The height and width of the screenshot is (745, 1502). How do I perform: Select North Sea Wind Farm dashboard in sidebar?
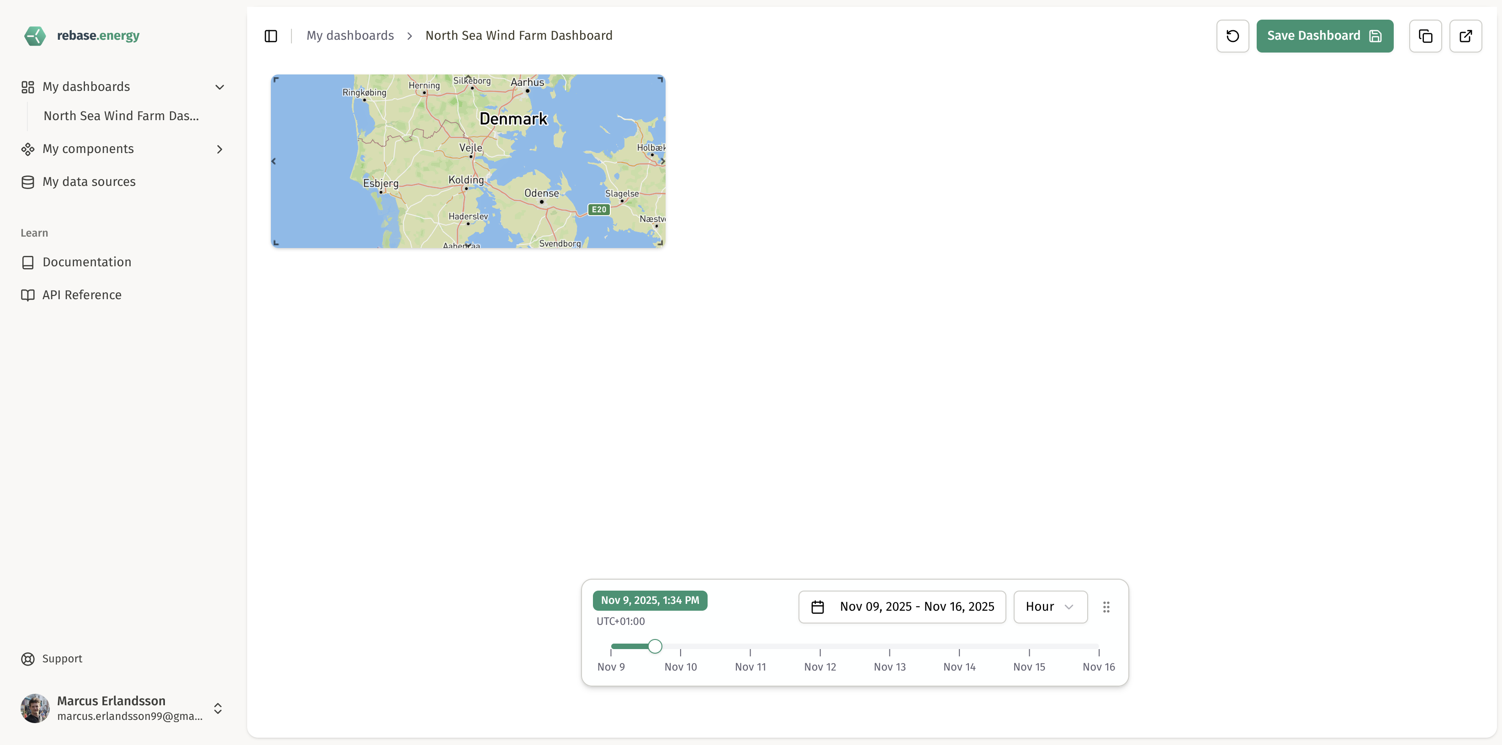(x=121, y=116)
